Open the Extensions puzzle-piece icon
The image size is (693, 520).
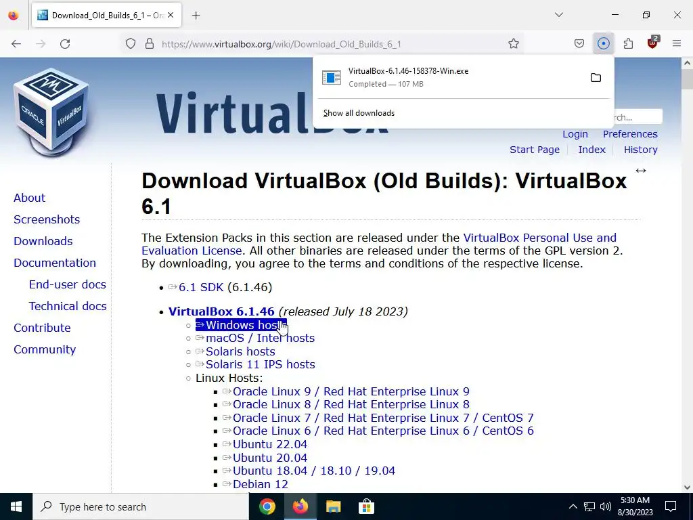(628, 44)
